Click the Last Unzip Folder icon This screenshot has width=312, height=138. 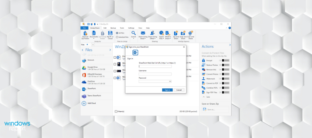point(103,33)
